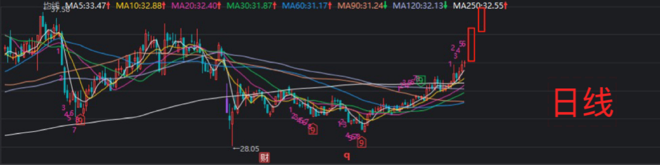Click the large red 日线 daily label
Image resolution: width=660 pixels, height=165 pixels.
coord(583,102)
